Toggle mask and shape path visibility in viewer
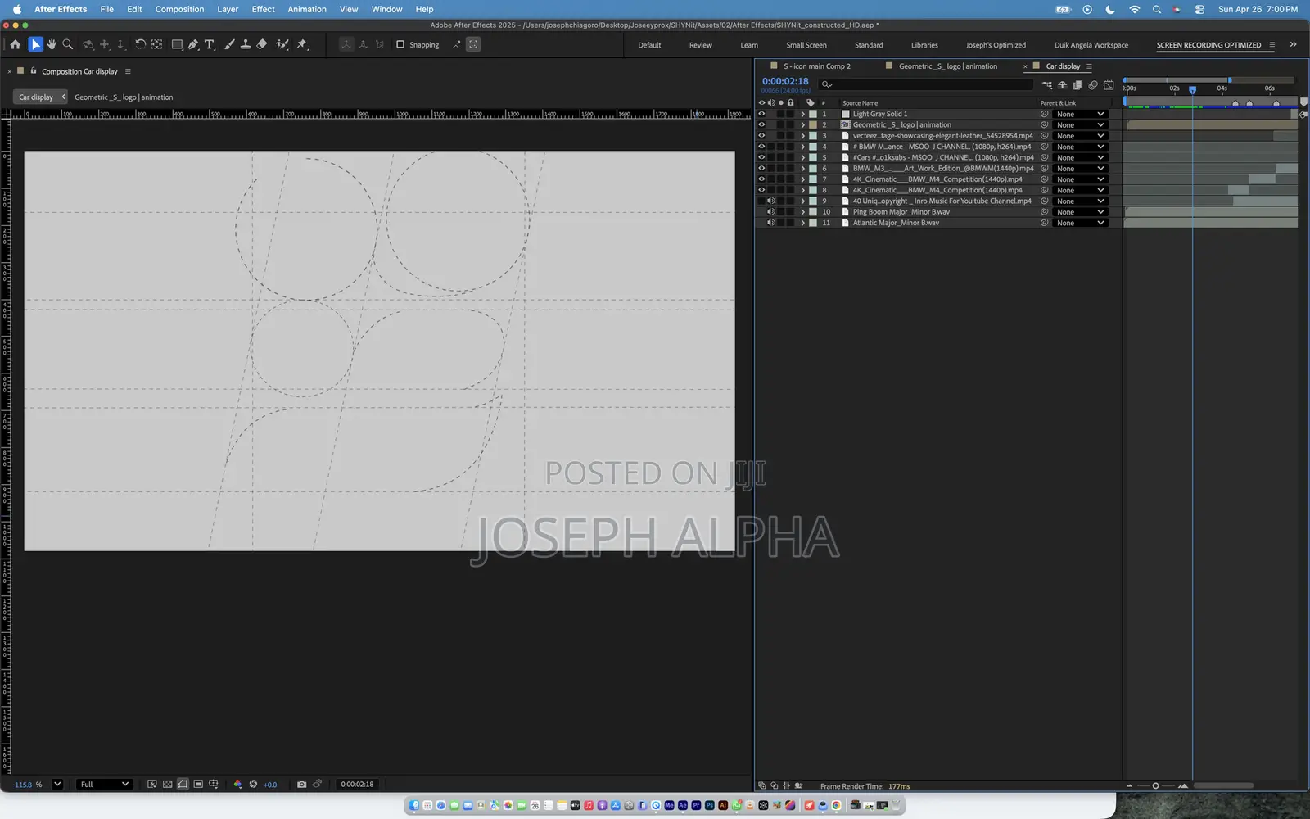 (x=183, y=784)
